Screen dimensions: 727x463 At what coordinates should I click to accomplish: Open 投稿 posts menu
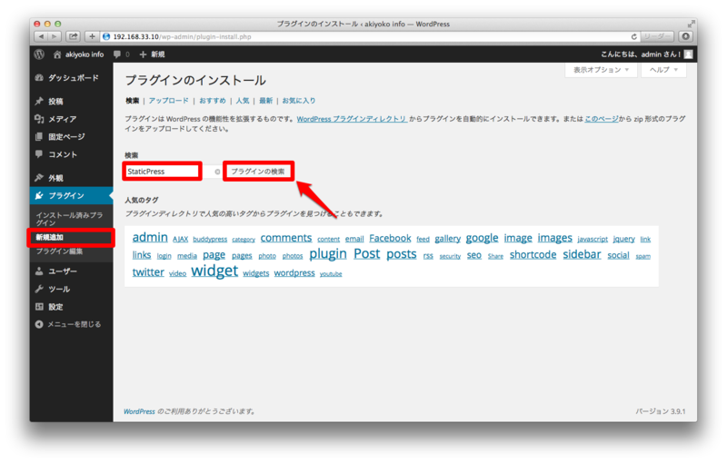[x=72, y=102]
